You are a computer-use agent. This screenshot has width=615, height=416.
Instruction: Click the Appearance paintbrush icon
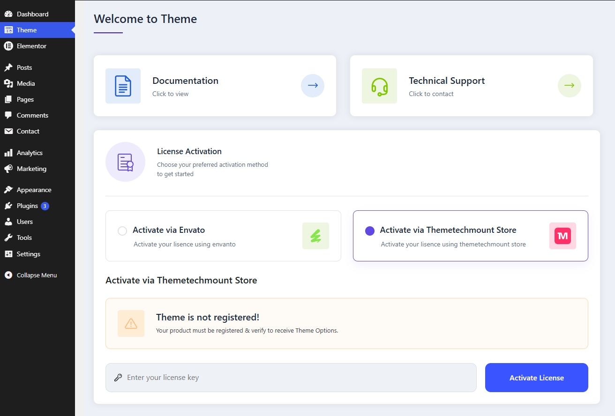[x=8, y=190]
